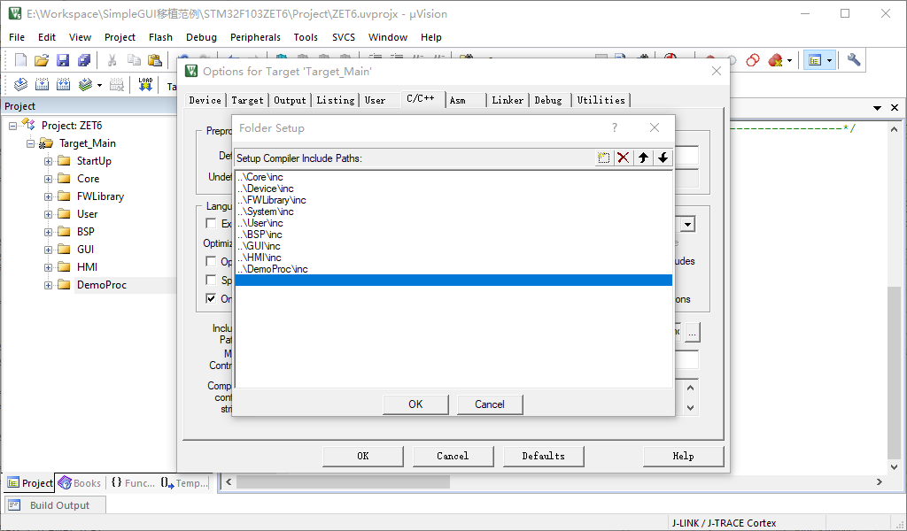Viewport: 907px width, 531px height.
Task: Open the SVCS menu
Action: (343, 37)
